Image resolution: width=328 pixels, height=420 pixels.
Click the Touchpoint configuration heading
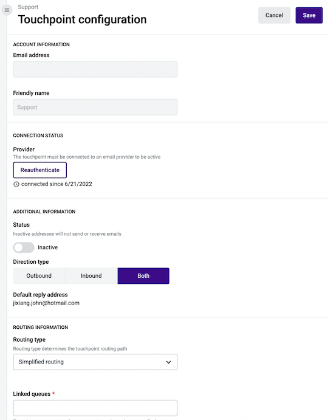pyautogui.click(x=82, y=19)
